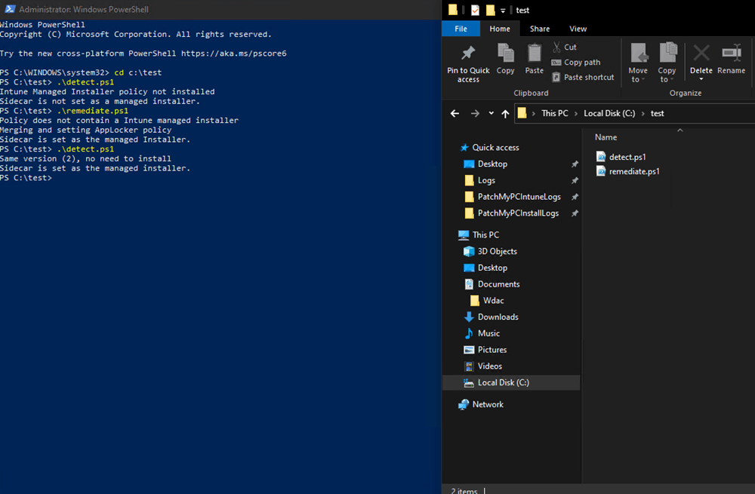Screen dimensions: 755x494
Task: Click the test breadcrumb in the address bar
Action: (x=658, y=114)
